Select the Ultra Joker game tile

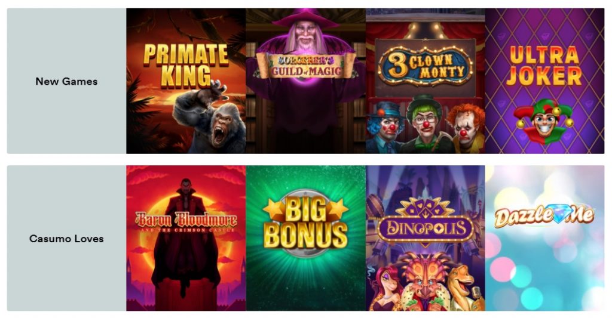tap(545, 81)
